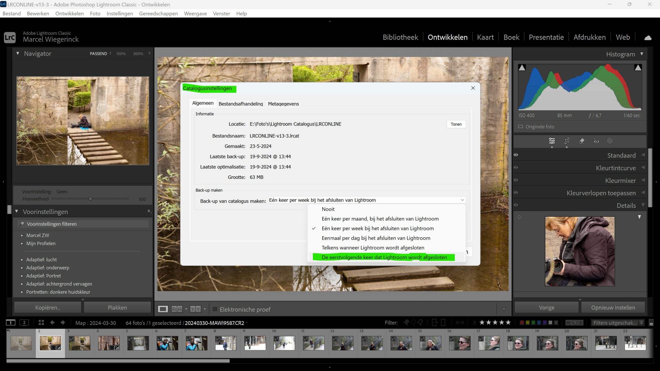Switch to Metagegevens tab
This screenshot has width=660, height=371.
pyautogui.click(x=283, y=104)
